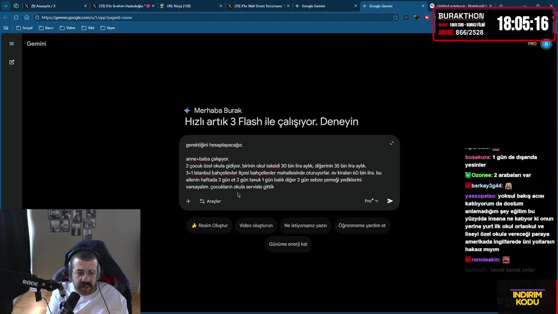Click inside the prompt text area
The height and width of the screenshot is (314, 558).
tap(283, 166)
